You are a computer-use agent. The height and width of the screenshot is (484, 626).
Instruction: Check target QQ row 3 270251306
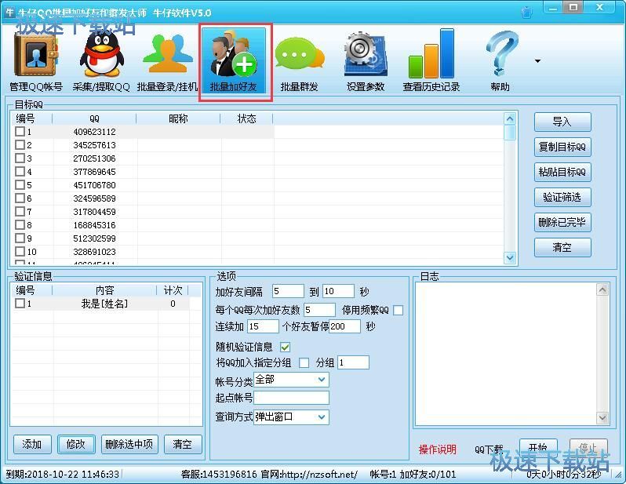[20, 158]
